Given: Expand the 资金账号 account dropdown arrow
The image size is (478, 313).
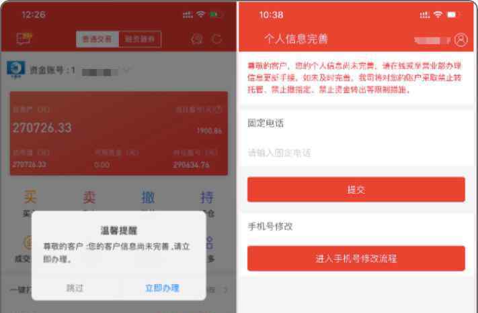Looking at the screenshot, I should click(126, 70).
